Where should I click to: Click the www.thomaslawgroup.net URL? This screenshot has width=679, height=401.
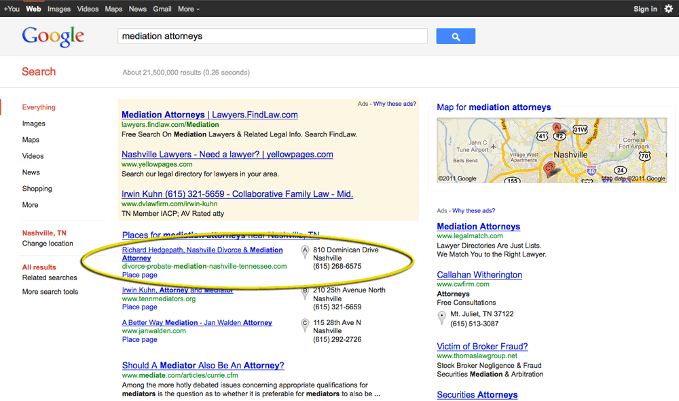point(477,356)
